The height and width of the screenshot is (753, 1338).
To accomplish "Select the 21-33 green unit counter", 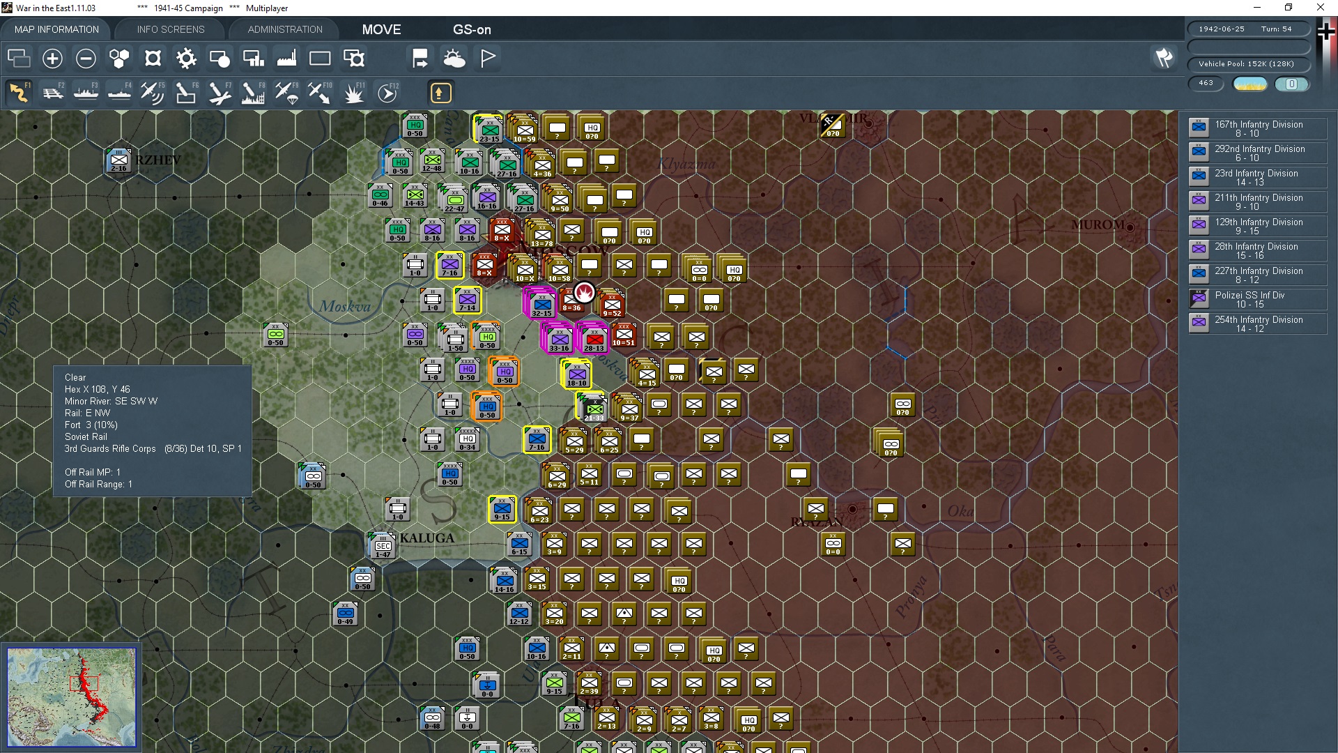I will pyautogui.click(x=594, y=409).
